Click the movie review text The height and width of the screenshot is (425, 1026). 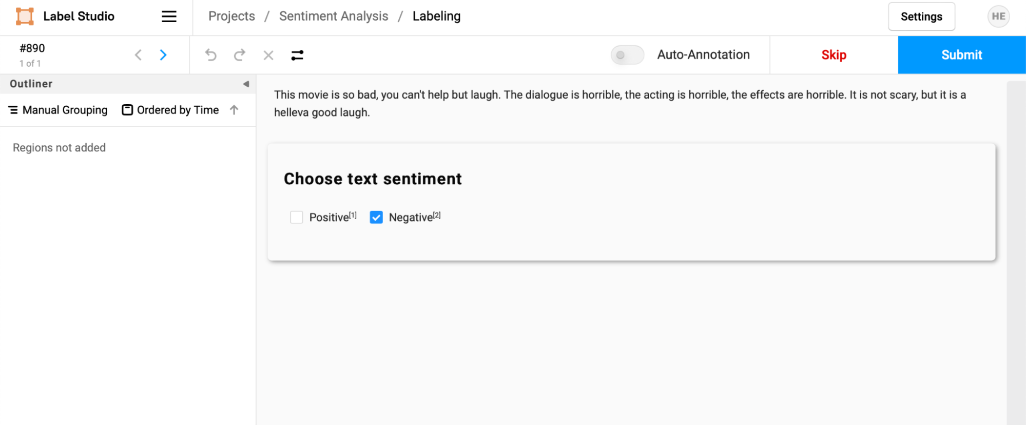point(620,104)
